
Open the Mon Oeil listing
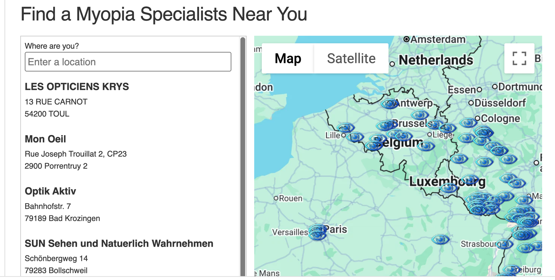[x=45, y=139]
